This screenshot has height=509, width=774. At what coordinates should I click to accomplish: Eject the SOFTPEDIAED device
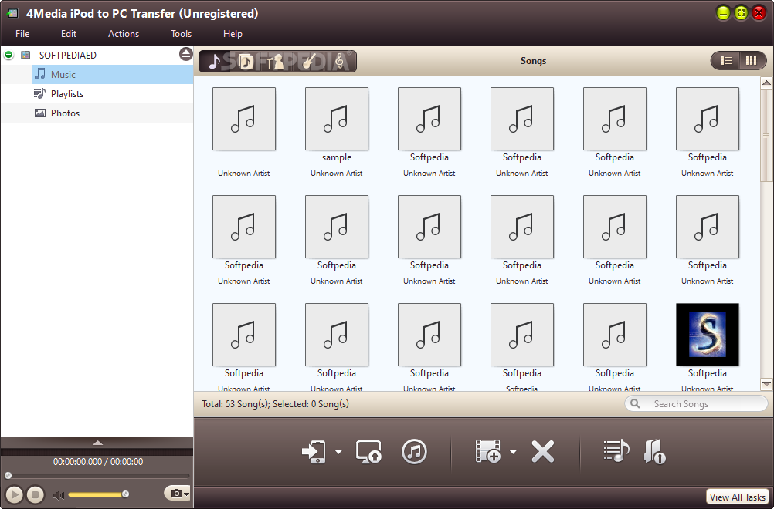pos(185,54)
